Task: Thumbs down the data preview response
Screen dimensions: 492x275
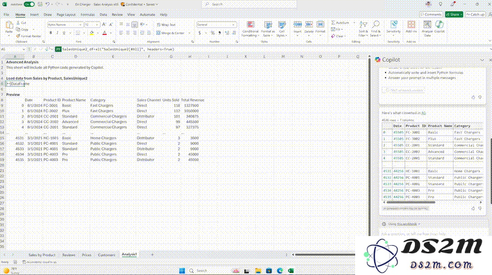Action: (x=480, y=209)
